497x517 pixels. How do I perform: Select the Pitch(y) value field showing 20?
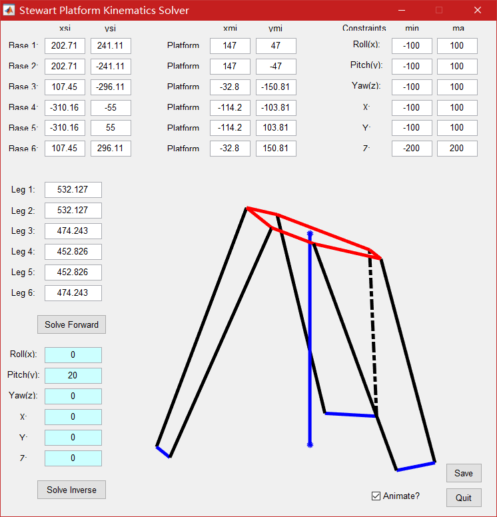[x=73, y=376]
